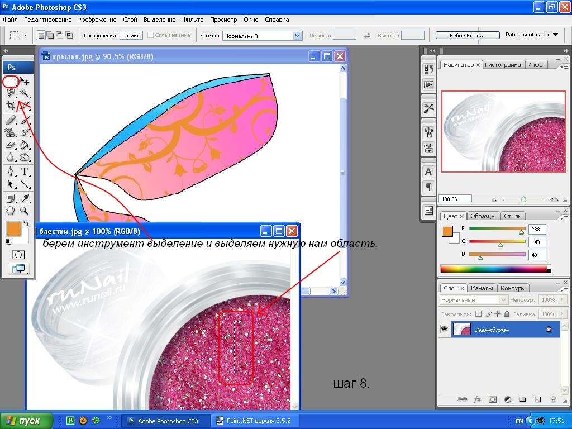Image resolution: width=572 pixels, height=429 pixels.
Task: Select the Rectangular Marquee tool
Action: point(11,82)
